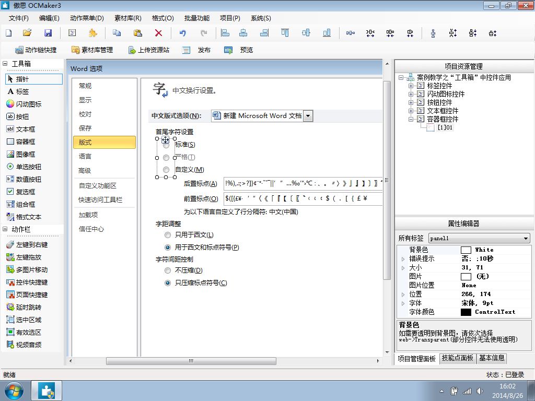Select the 组合框 tool in toolbox
Image resolution: width=535 pixels, height=401 pixels.
click(21, 204)
